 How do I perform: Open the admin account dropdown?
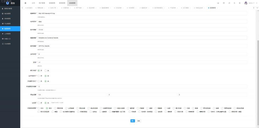[252, 3]
